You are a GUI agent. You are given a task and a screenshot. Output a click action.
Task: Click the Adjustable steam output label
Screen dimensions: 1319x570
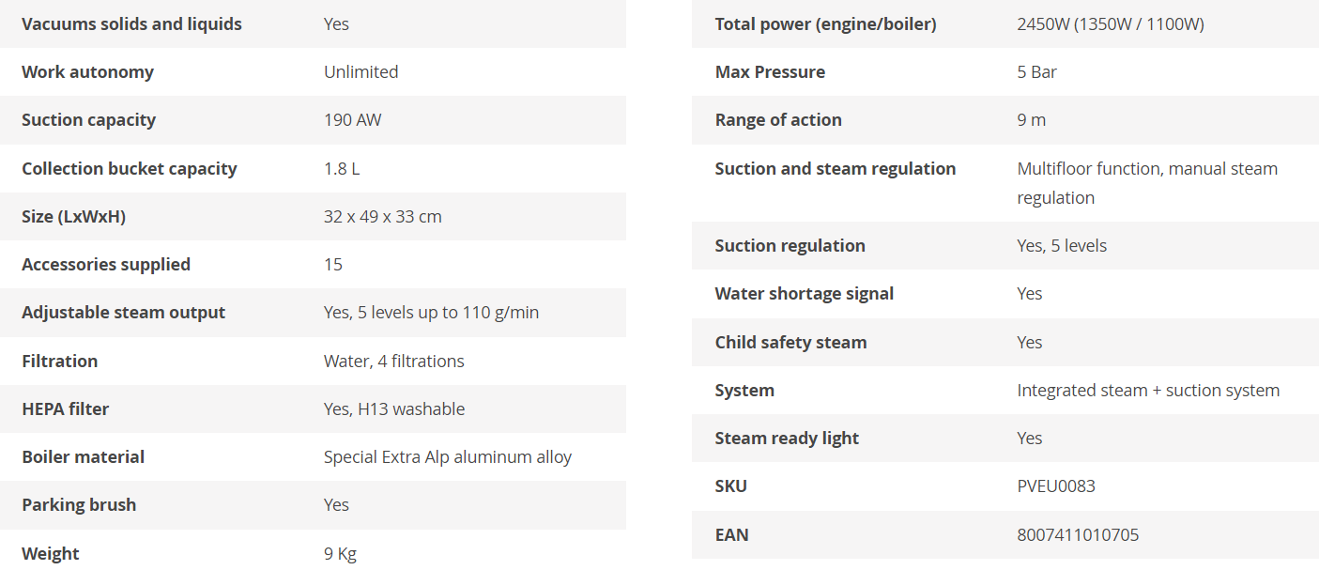123,313
